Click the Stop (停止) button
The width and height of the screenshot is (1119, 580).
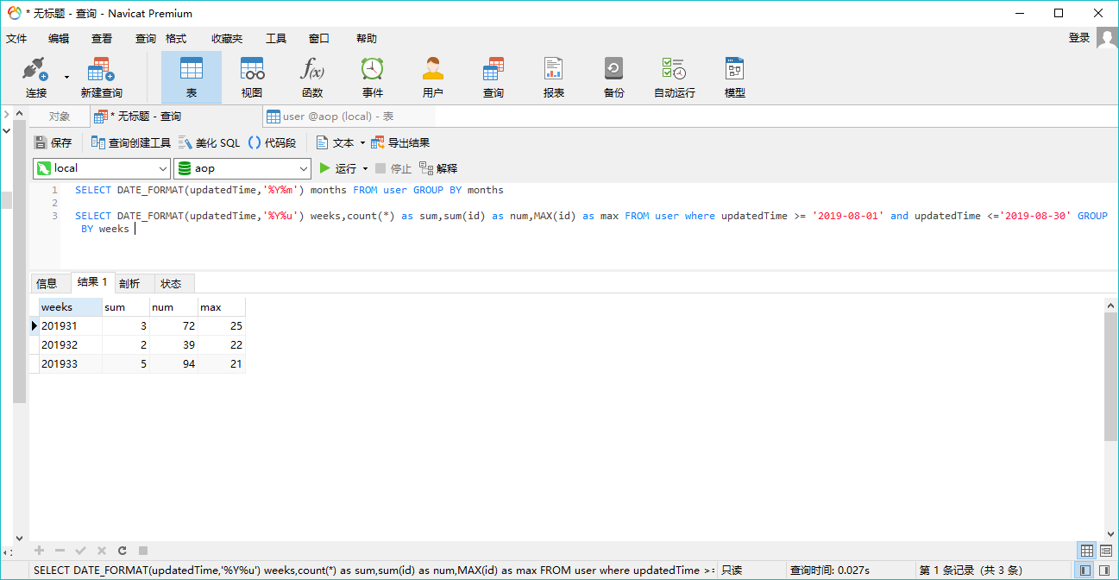click(393, 168)
